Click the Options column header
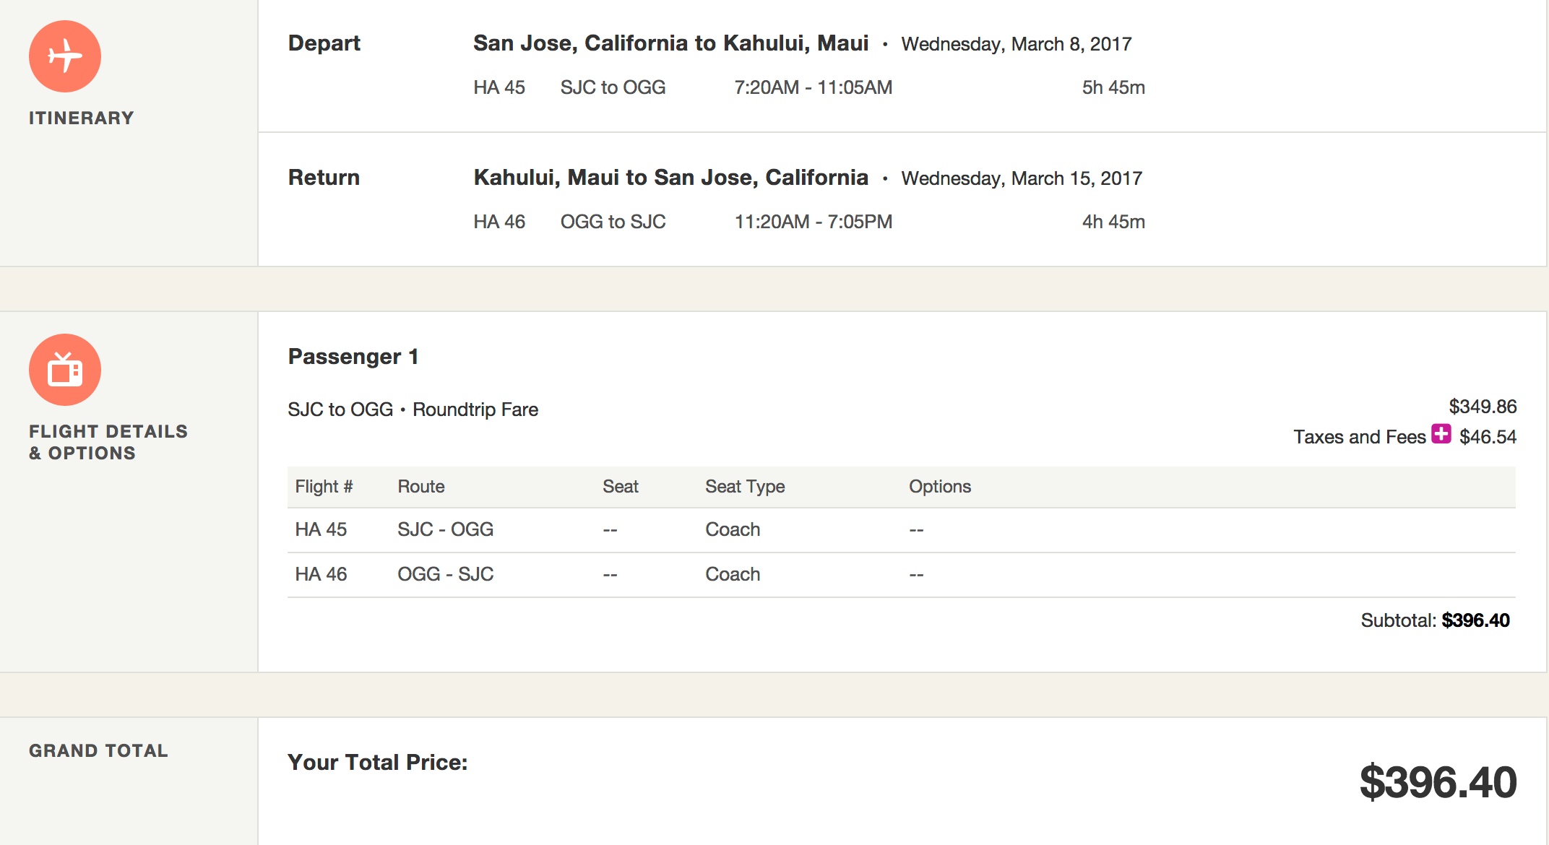Screen dimensions: 1549x845 pos(940,487)
